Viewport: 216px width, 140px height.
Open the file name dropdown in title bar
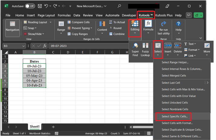(105, 6)
